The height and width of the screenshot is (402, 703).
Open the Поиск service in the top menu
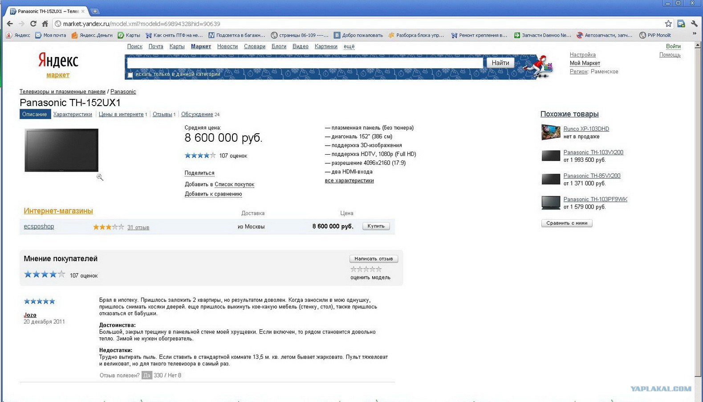click(x=135, y=46)
